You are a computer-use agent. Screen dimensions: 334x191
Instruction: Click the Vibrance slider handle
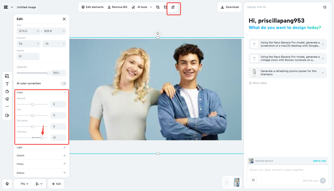pos(42,137)
